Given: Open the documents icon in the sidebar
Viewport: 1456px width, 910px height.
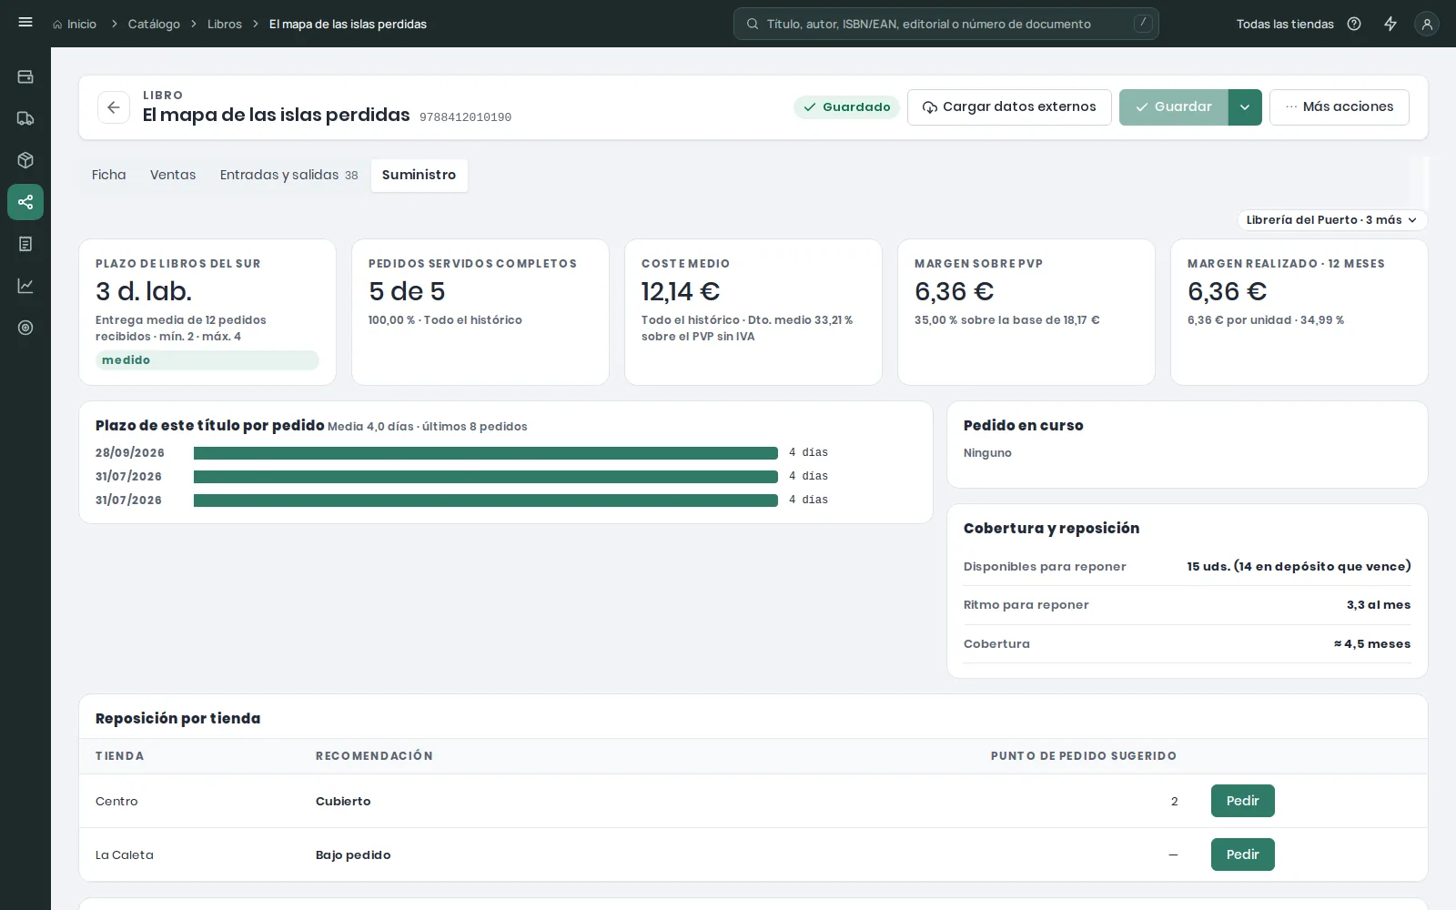Looking at the screenshot, I should pos(25,244).
